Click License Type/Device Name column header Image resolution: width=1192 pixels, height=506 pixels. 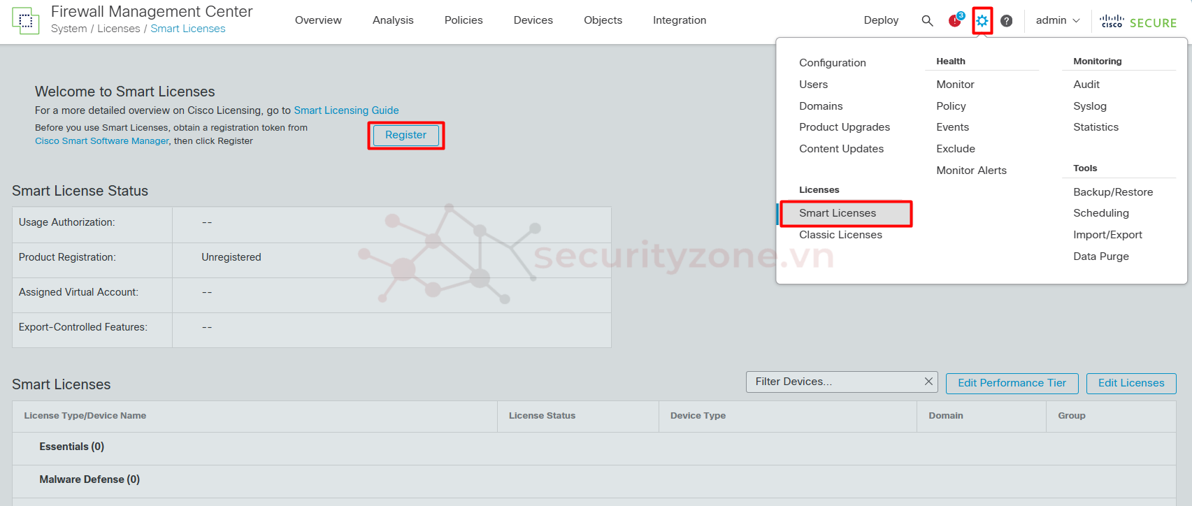[85, 416]
